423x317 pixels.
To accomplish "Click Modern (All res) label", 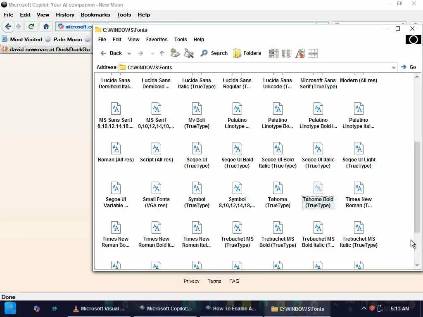I will tap(359, 80).
